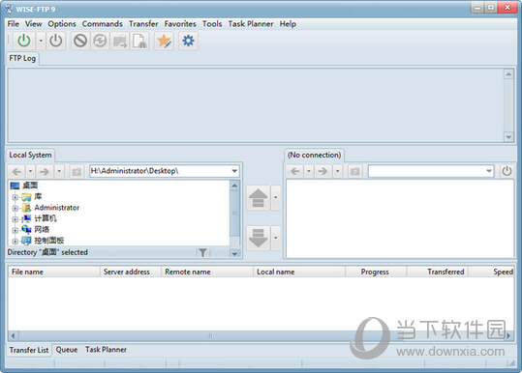
Task: Open the remote path combo box dropdown
Action: [x=489, y=171]
